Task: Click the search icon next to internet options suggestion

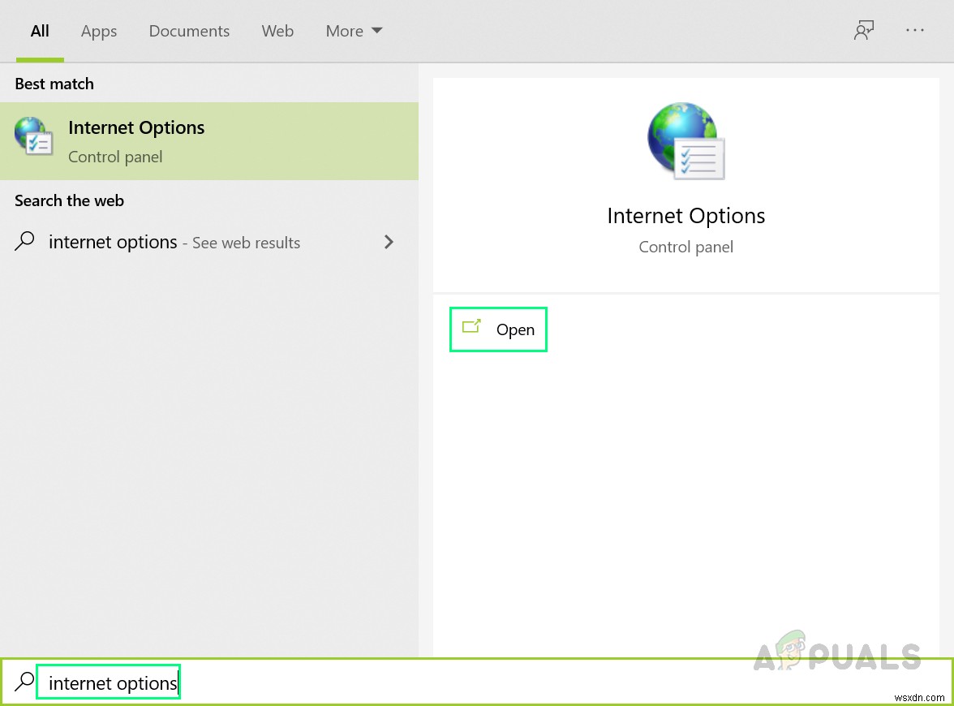Action: [24, 242]
